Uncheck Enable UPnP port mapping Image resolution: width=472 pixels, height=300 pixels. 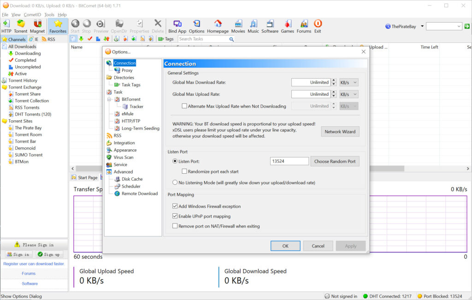(175, 216)
